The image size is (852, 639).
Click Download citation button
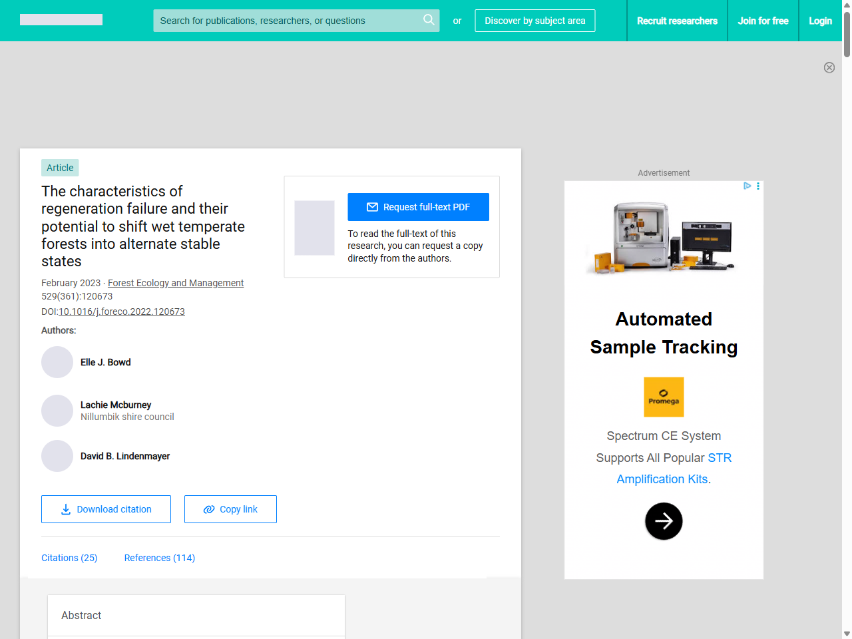(x=106, y=509)
